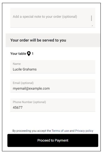This screenshot has width=103, height=155.
Task: Place cursor in 'Lucile Grahams' name text
Action: click(25, 69)
